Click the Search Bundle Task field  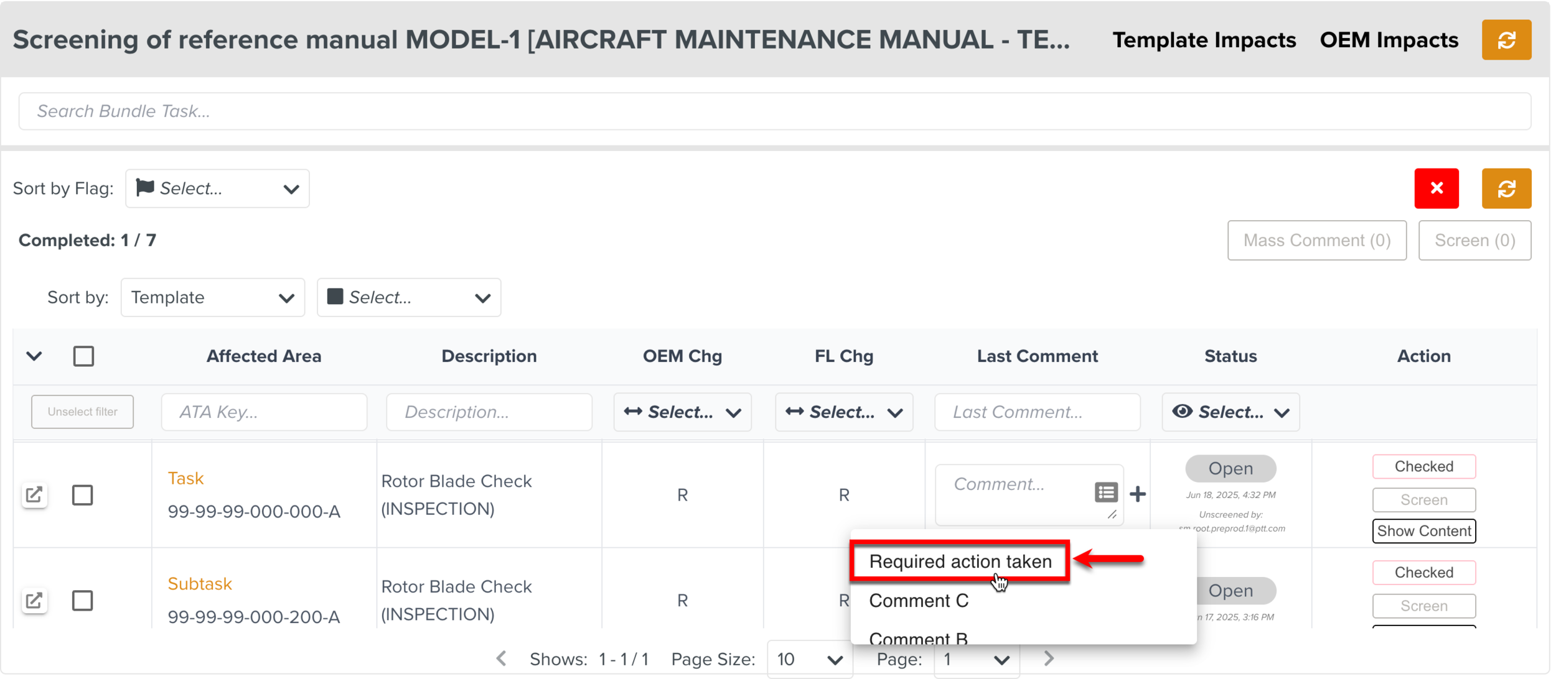(x=774, y=111)
